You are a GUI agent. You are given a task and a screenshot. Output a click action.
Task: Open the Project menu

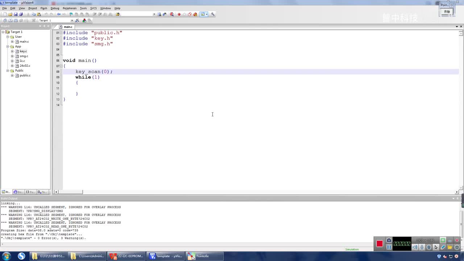click(33, 8)
